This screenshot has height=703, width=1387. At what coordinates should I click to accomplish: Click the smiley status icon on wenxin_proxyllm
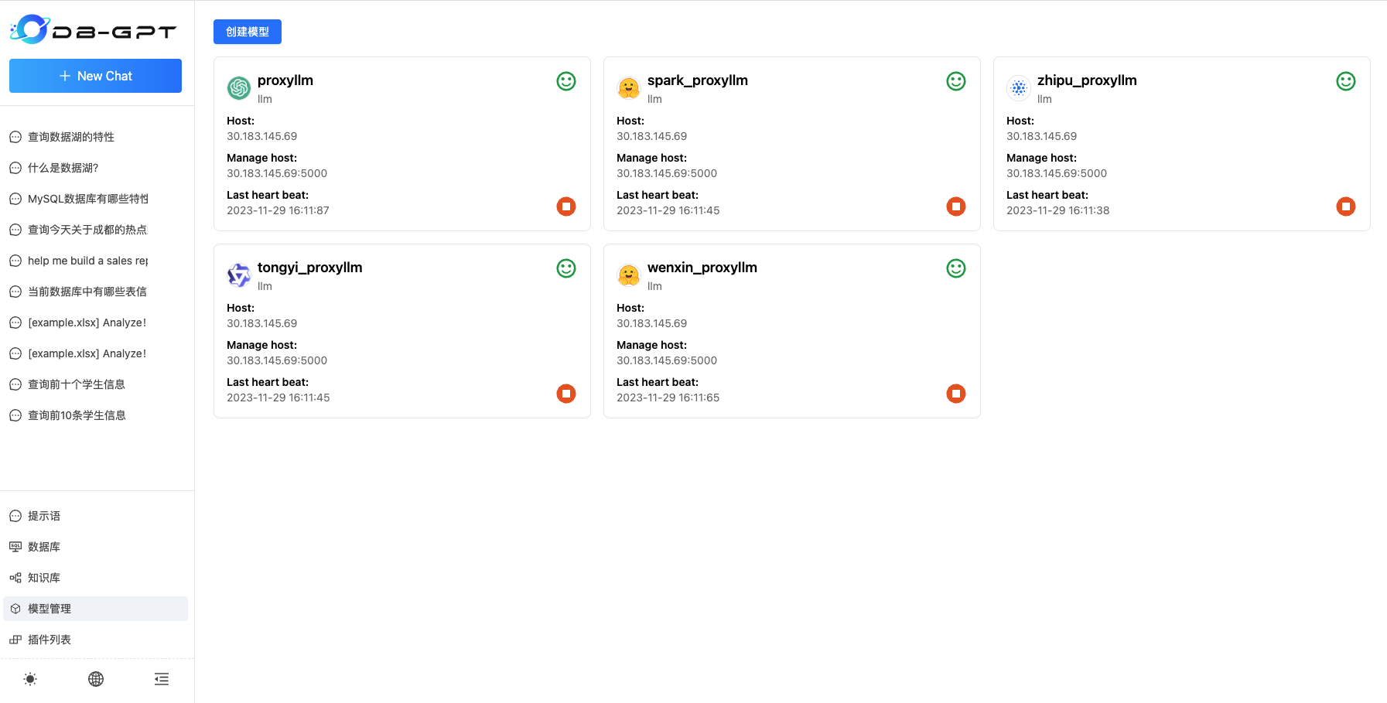(955, 268)
